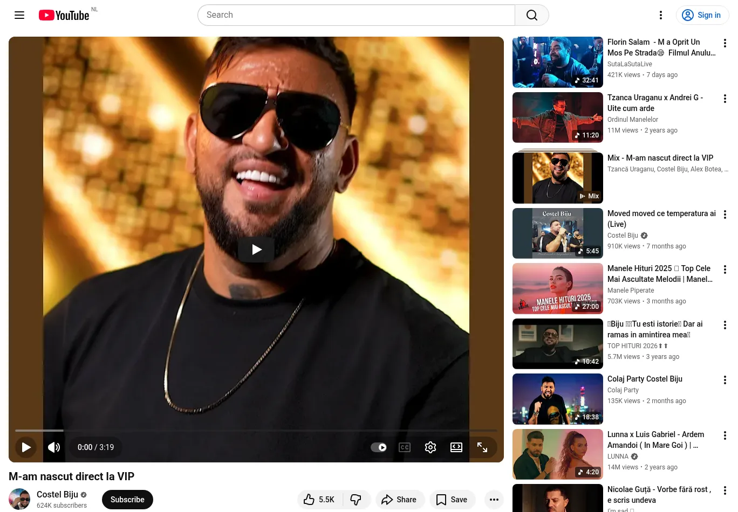The width and height of the screenshot is (738, 512).
Task: Open the Share menu
Action: pos(400,500)
